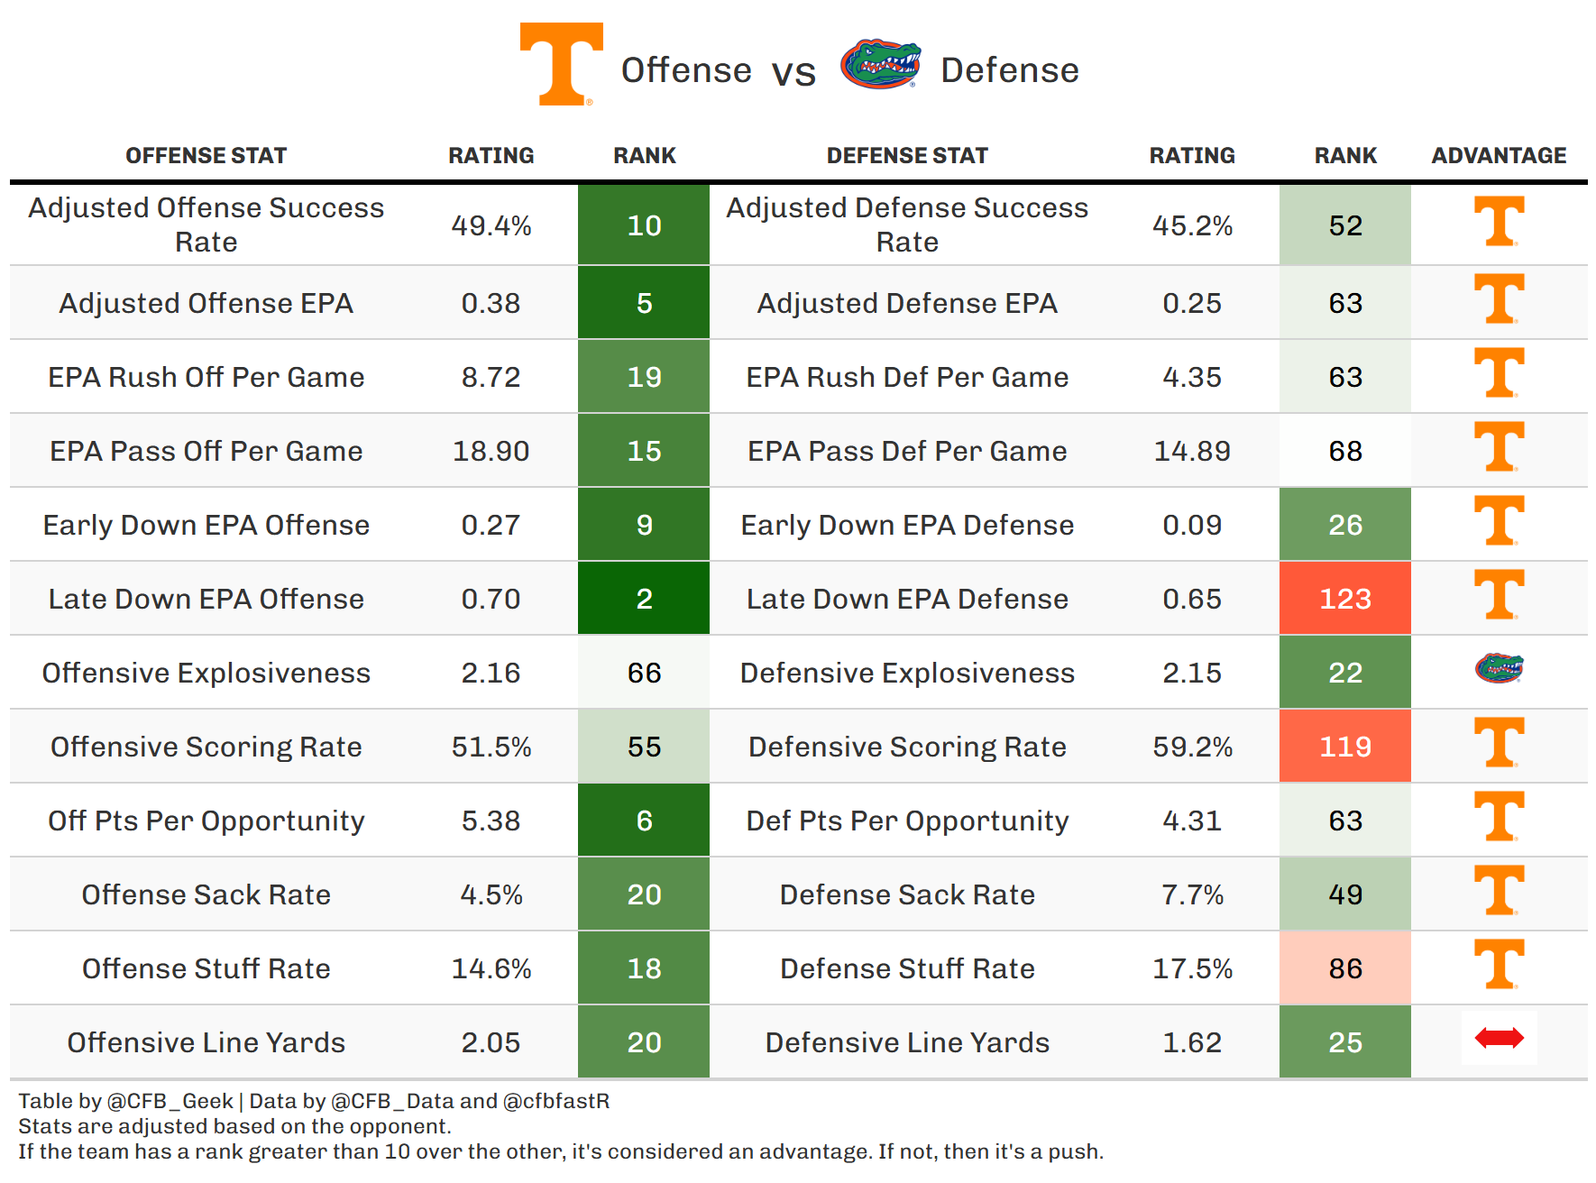1596x1183 pixels.
Task: Click the Tennessee logo in the Success Rate row
Action: 1499,222
